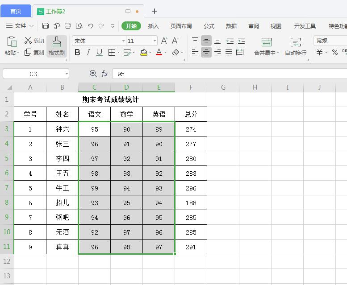Decrease font size with A- icon
This screenshot has height=285, width=347.
[175, 41]
